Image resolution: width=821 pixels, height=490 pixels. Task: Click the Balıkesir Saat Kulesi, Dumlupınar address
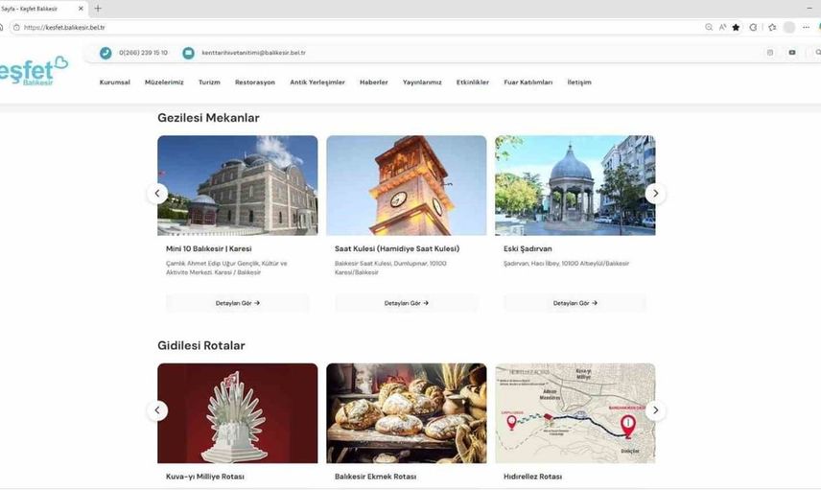coord(390,268)
